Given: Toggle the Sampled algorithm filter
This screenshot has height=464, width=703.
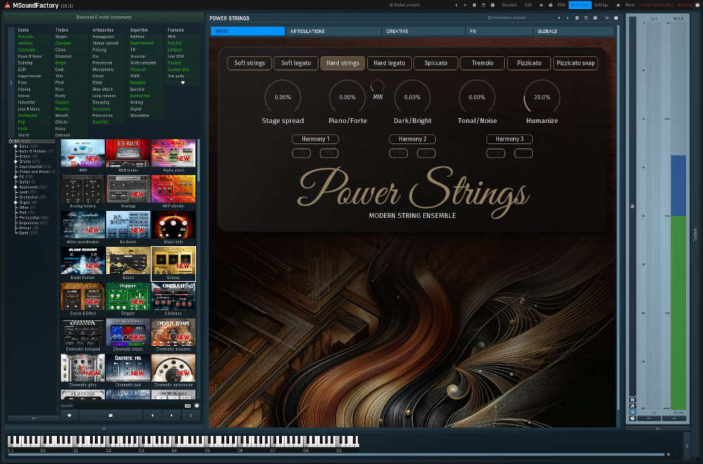Looking at the screenshot, I should (x=138, y=82).
